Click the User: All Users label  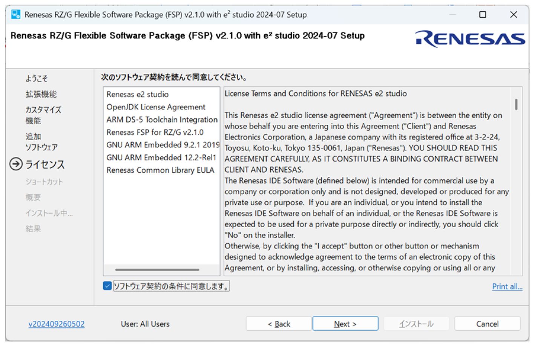click(x=145, y=324)
